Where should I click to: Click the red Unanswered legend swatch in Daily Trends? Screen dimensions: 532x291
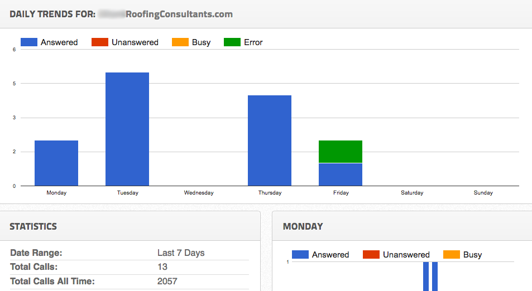point(99,42)
